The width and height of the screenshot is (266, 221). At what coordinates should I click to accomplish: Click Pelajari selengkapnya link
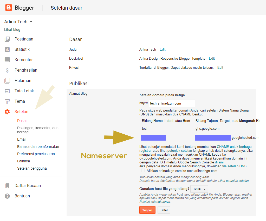click(154, 202)
